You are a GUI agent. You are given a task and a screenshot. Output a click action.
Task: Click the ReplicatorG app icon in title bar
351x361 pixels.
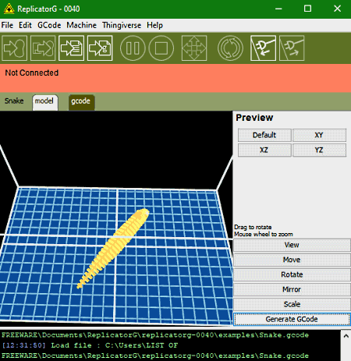coord(9,9)
